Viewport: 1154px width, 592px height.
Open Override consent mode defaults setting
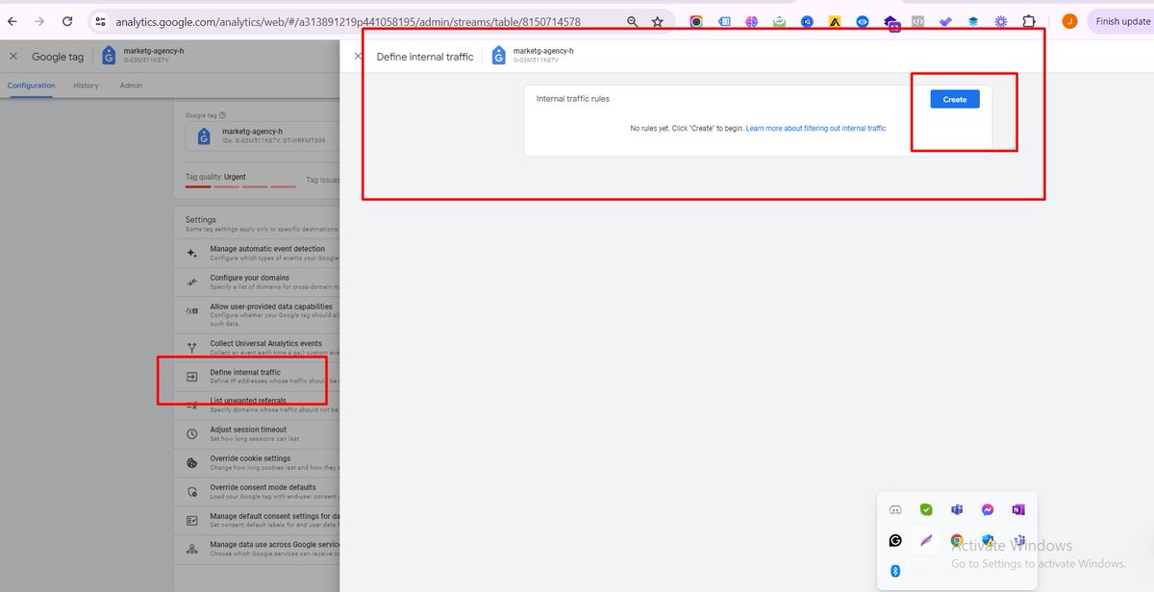coord(258,492)
